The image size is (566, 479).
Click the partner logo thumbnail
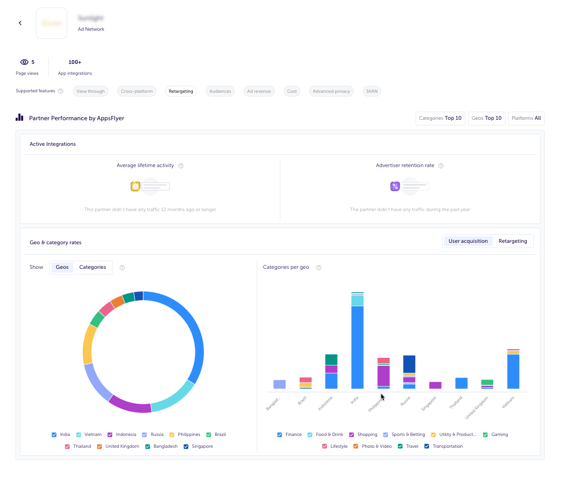pos(52,23)
